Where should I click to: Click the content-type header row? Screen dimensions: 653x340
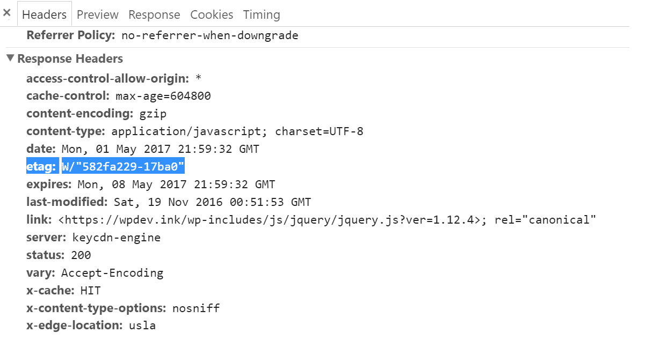click(195, 131)
